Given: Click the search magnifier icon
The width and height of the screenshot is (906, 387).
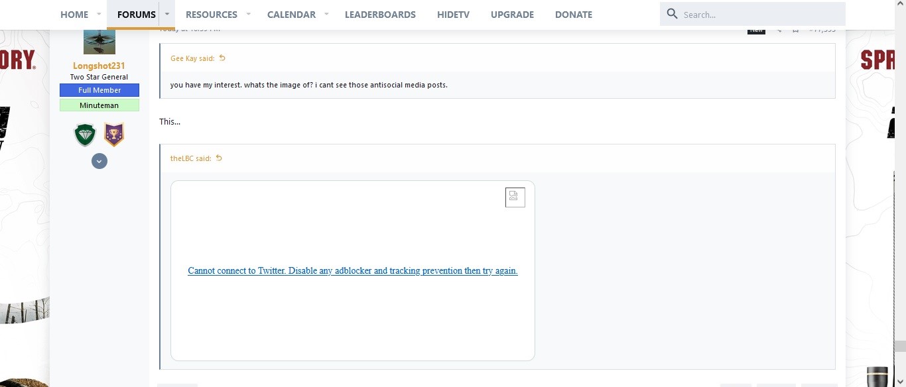Looking at the screenshot, I should coord(672,14).
